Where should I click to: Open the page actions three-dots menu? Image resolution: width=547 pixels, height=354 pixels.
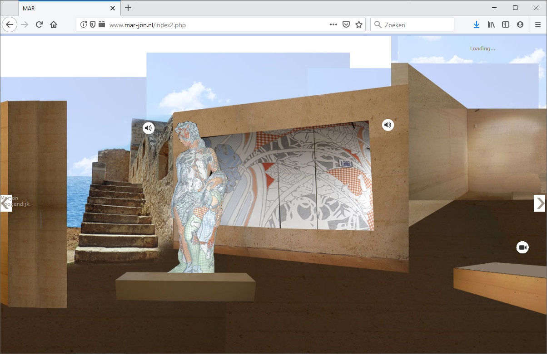coord(333,25)
